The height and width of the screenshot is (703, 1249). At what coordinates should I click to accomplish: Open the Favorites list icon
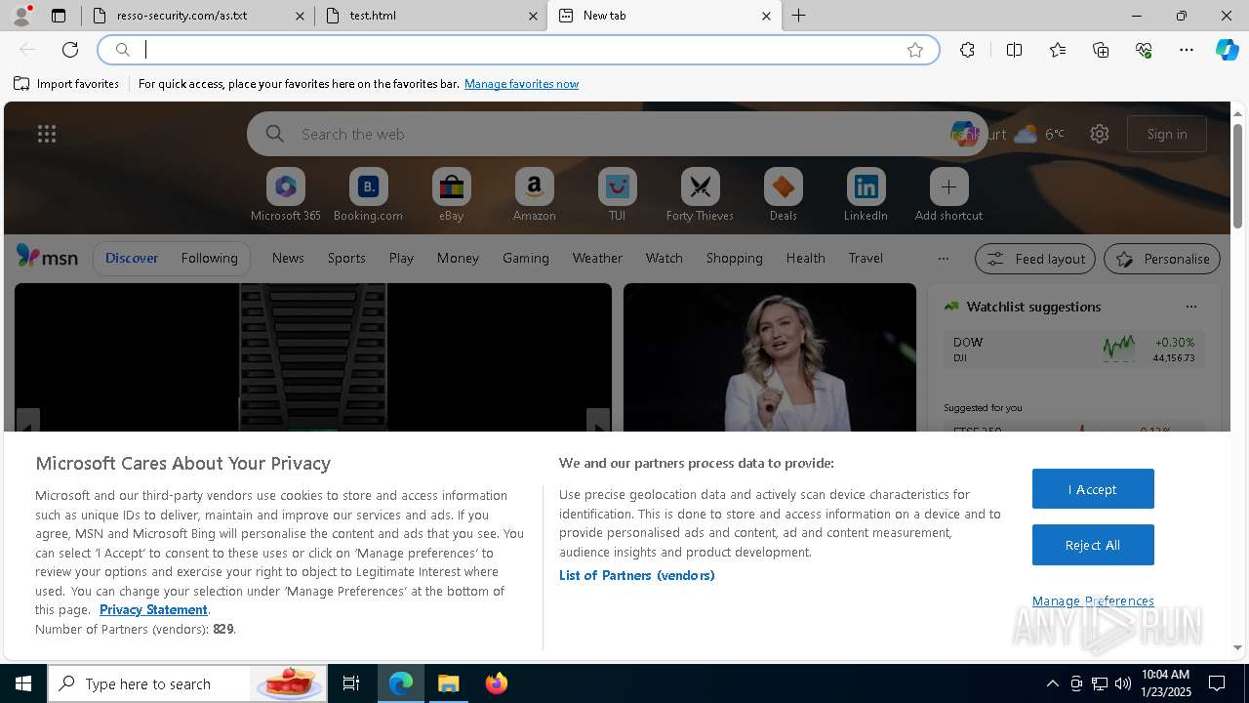[x=1058, y=50]
